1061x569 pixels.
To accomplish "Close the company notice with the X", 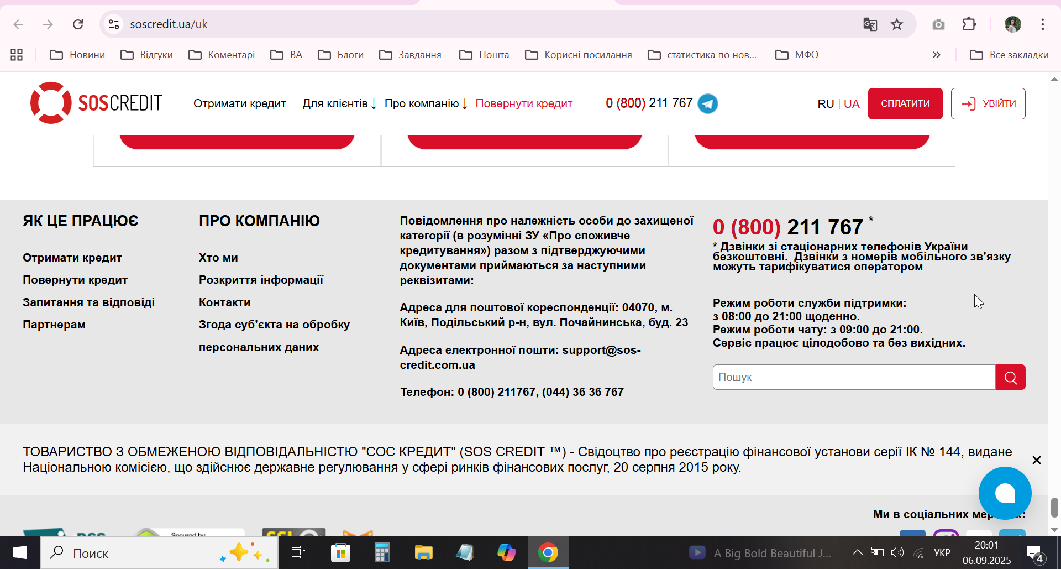I will pyautogui.click(x=1037, y=460).
